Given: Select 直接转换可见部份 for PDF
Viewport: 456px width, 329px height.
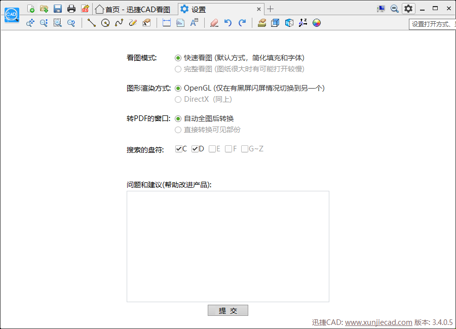Looking at the screenshot, I should tap(178, 130).
